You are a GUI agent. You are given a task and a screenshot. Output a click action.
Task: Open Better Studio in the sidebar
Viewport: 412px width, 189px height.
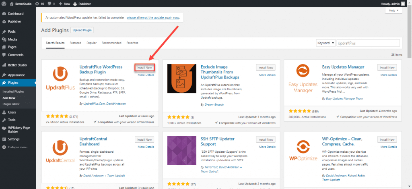[18, 65]
